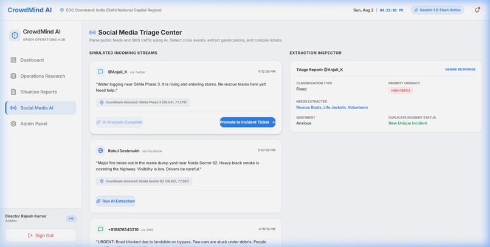Click the HQ badge next to Director Rajesh Kumar

pos(71,218)
